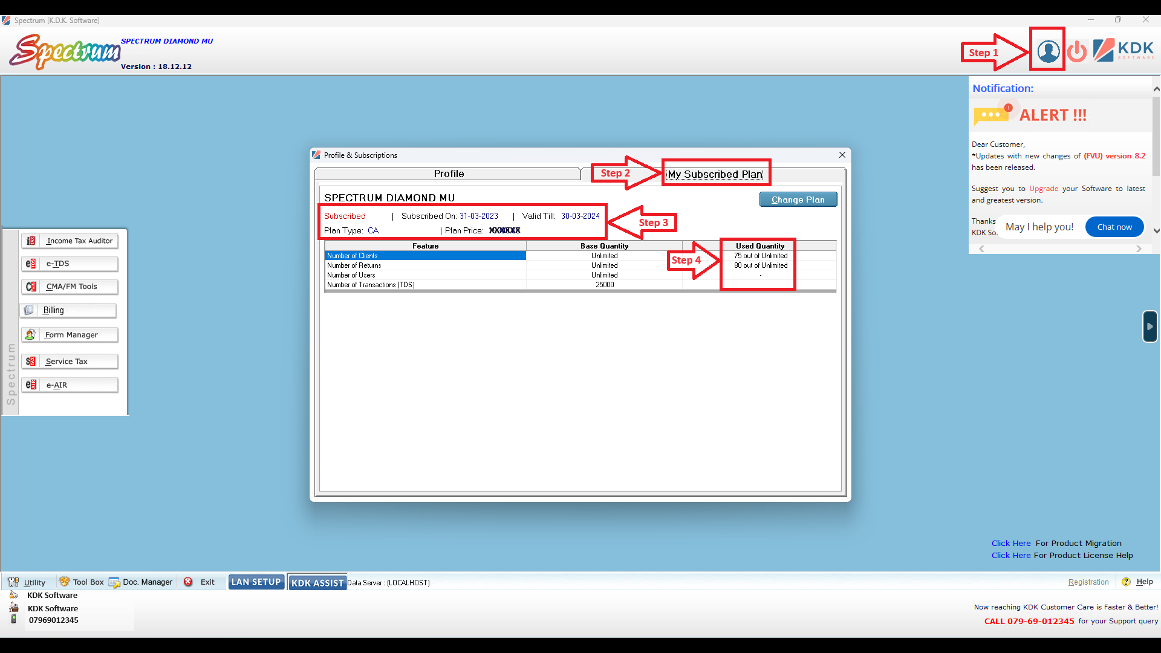Open the Tool Box menu
Viewport: 1161px width, 653px height.
point(88,582)
